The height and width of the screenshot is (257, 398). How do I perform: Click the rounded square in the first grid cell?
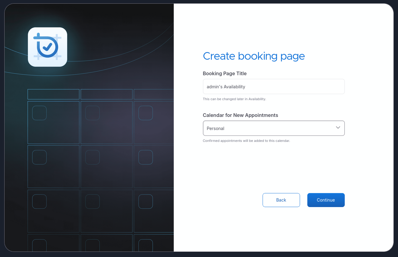pos(39,113)
